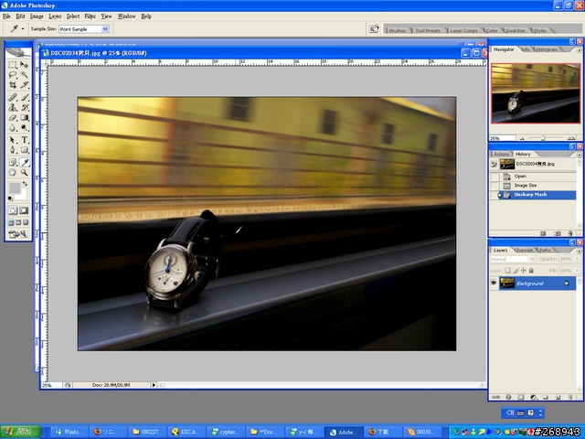The width and height of the screenshot is (585, 439).
Task: Switch to Standard Mode editing
Action: click(13, 210)
